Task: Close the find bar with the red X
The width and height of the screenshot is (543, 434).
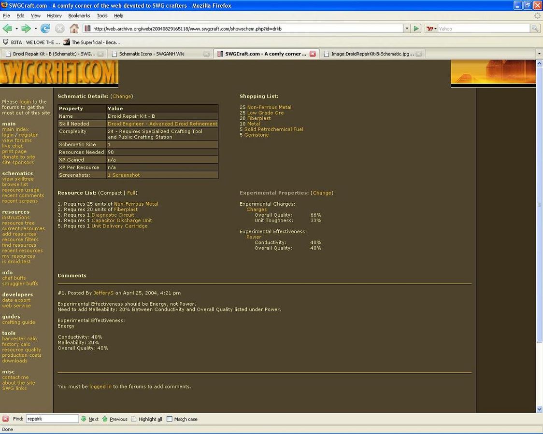Action: 5,419
